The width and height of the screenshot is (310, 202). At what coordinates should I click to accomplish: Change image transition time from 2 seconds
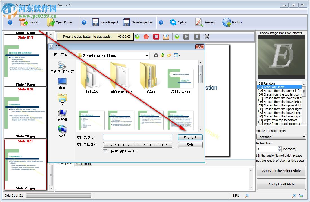pos(304,137)
